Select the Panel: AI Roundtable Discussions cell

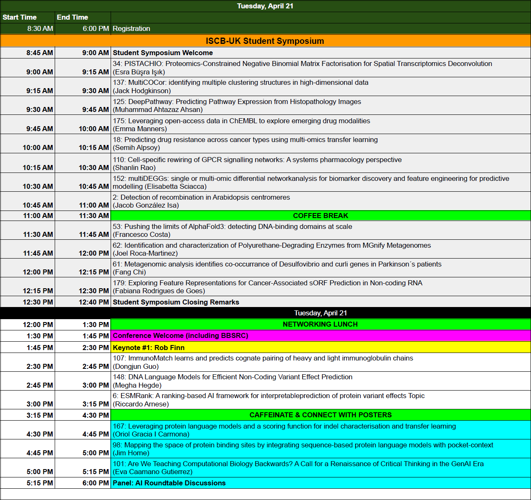[x=169, y=483]
